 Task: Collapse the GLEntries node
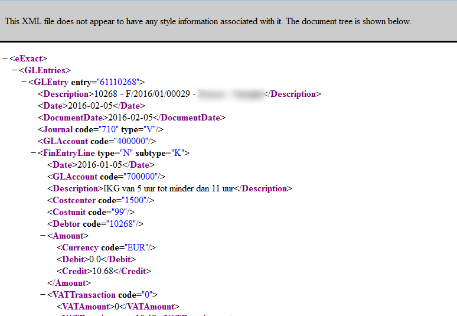[15, 70]
